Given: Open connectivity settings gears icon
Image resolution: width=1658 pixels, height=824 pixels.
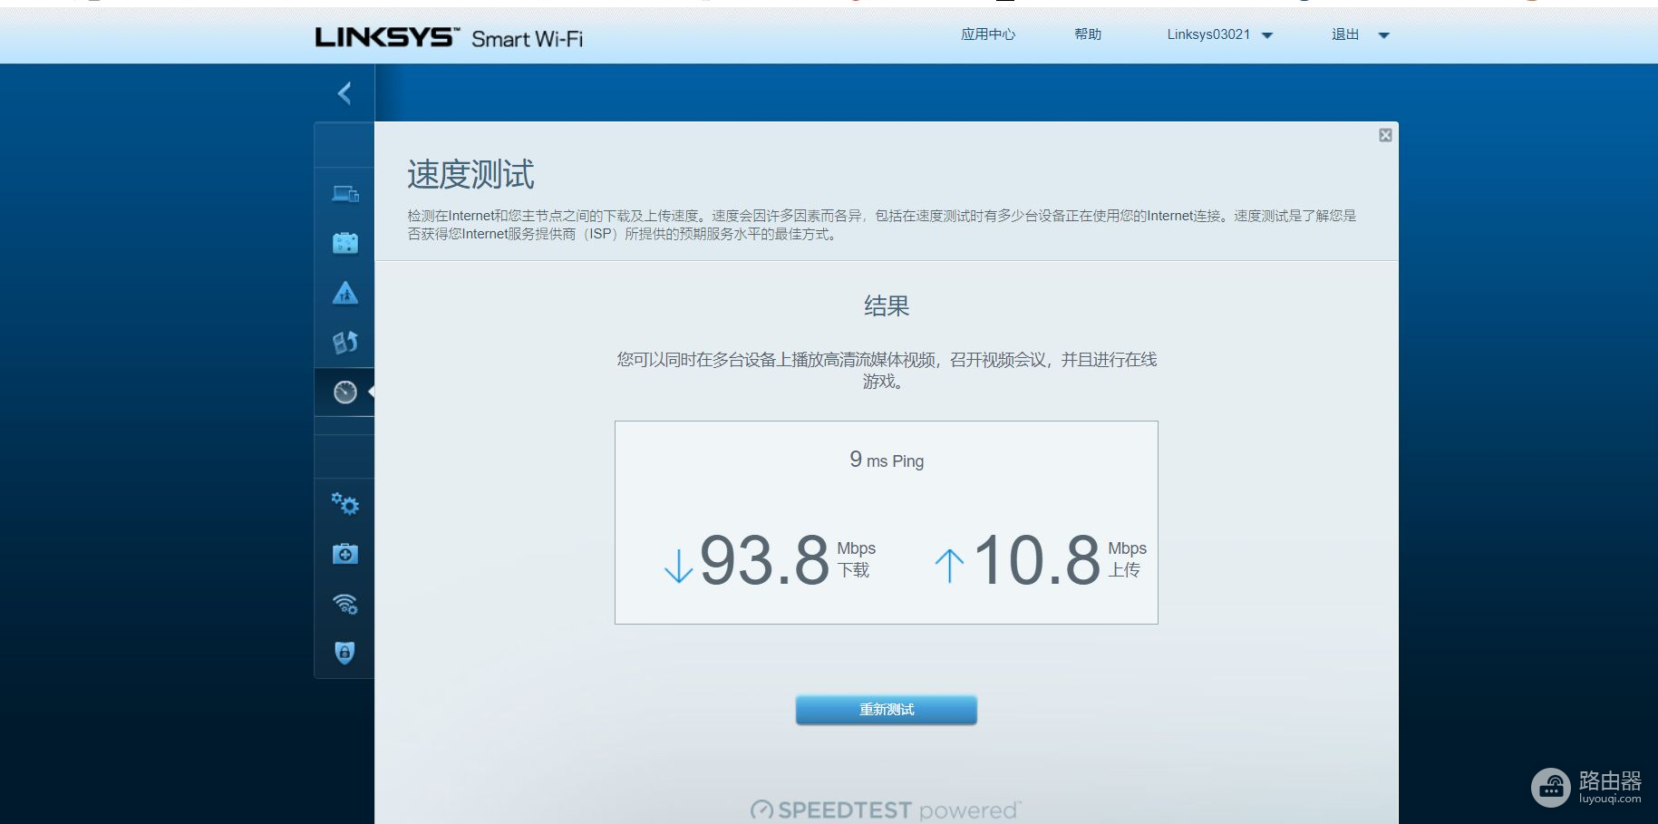Looking at the screenshot, I should (x=345, y=504).
